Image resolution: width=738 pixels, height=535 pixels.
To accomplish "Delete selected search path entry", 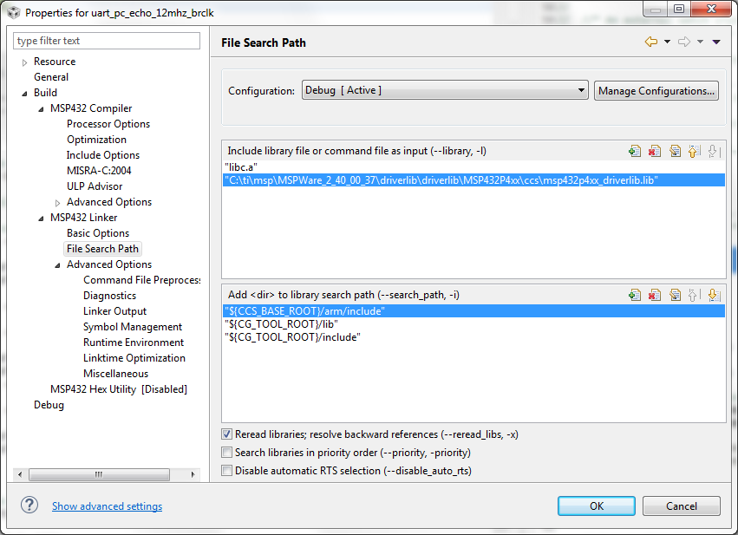I will coord(655,295).
